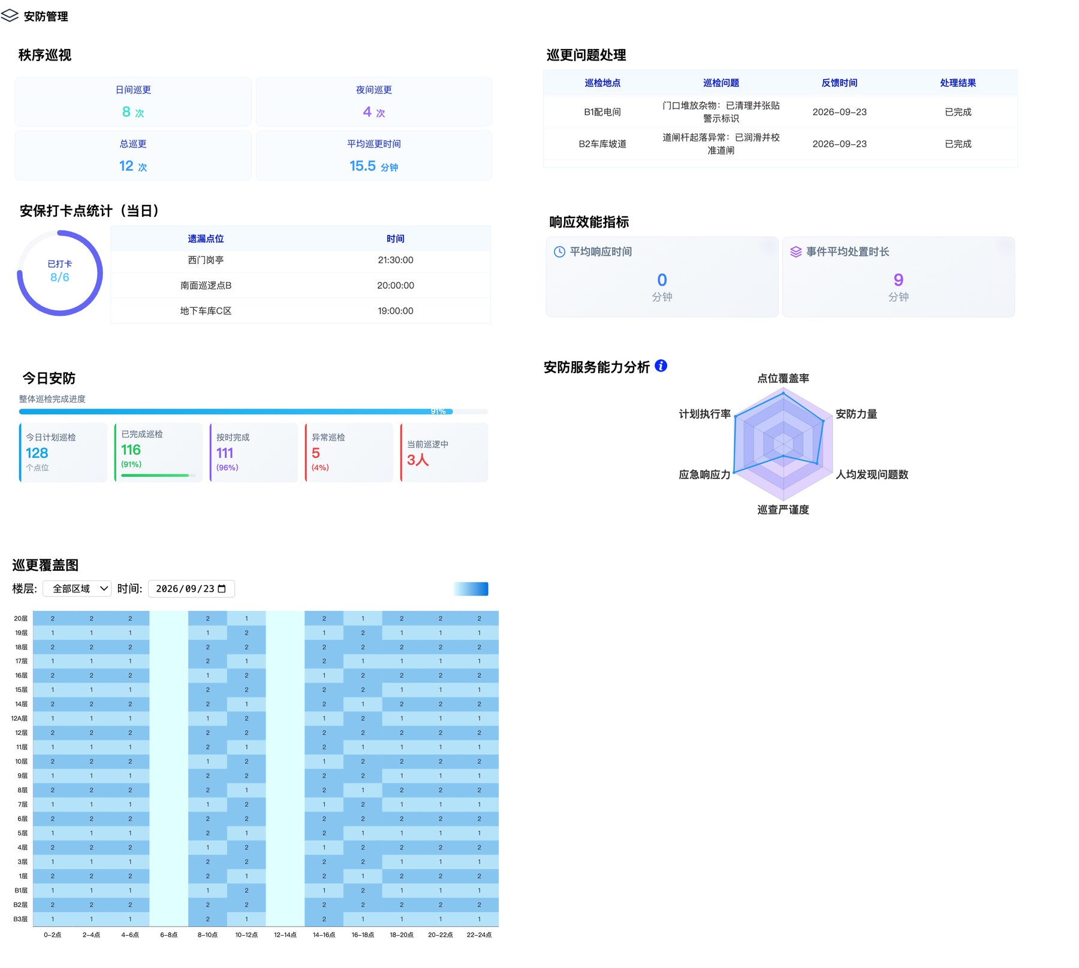This screenshot has width=1079, height=968.
Task: Click the 异常巡检 5 card
Action: tap(349, 452)
